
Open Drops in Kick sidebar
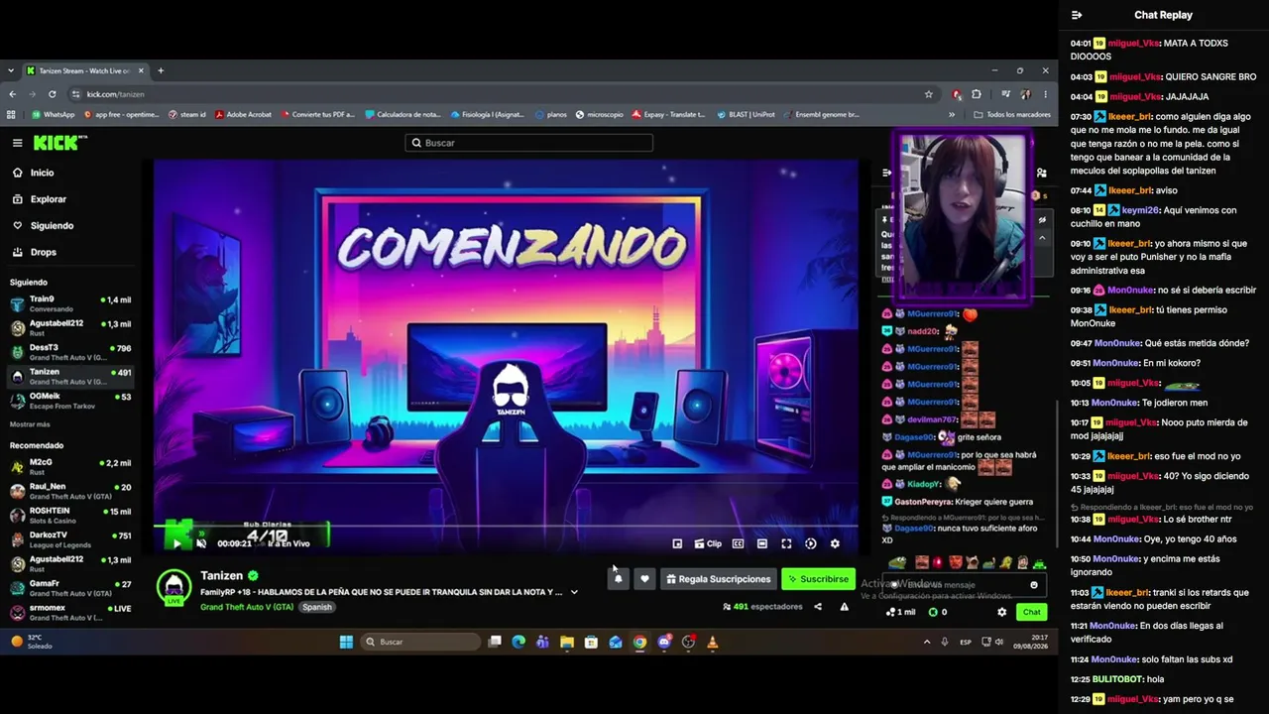[x=34, y=252]
